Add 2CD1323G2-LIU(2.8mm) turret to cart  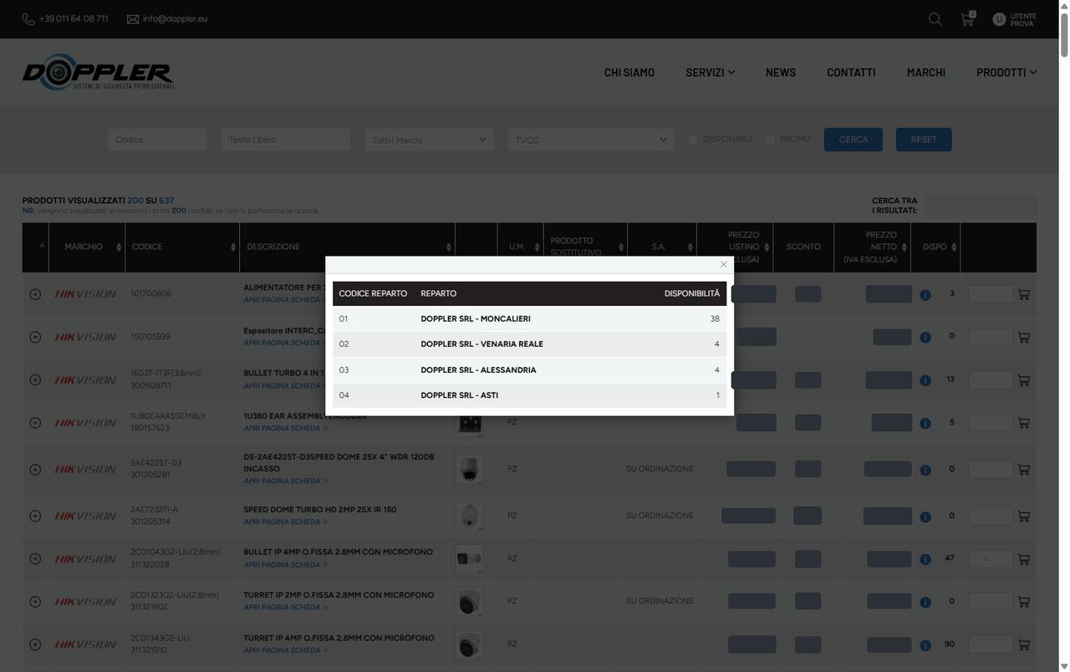point(1024,602)
